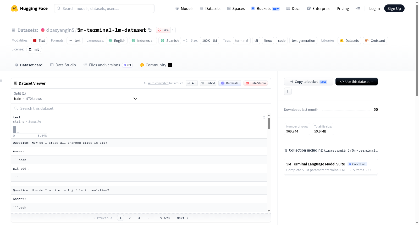The height and width of the screenshot is (225, 419).
Task: Switch to the Dataset card tab
Action: point(28,65)
